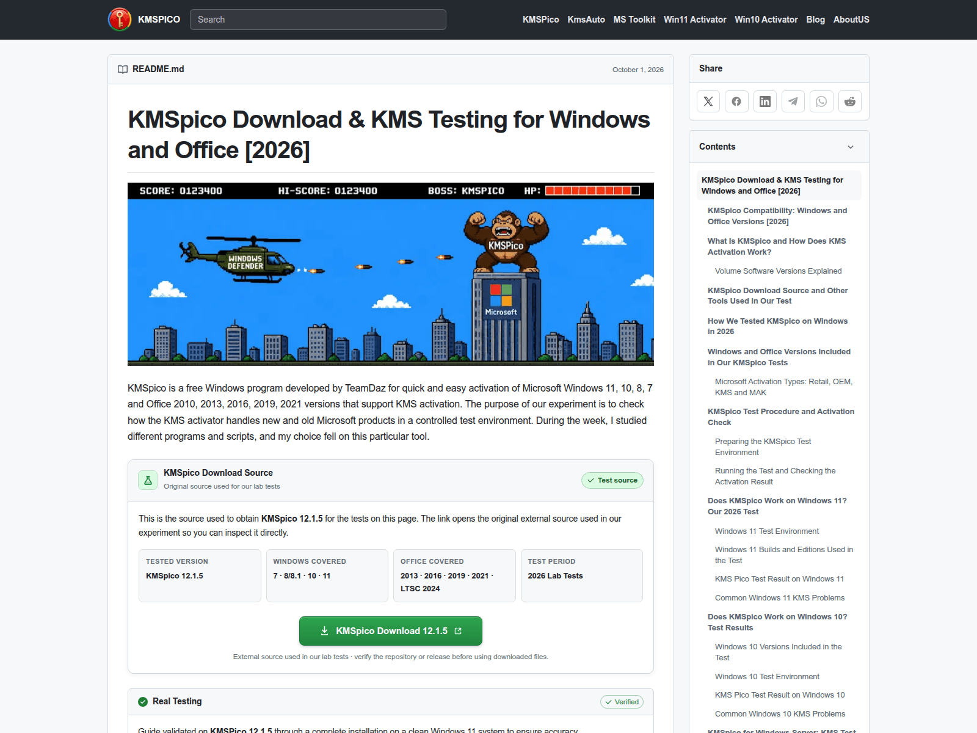Screen dimensions: 977x733
Task: Open Windows 11 Test Environment link
Action: 767,531
